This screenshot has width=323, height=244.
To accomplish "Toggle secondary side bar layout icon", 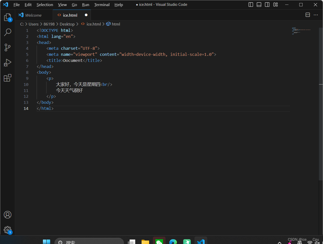I will [267, 5].
